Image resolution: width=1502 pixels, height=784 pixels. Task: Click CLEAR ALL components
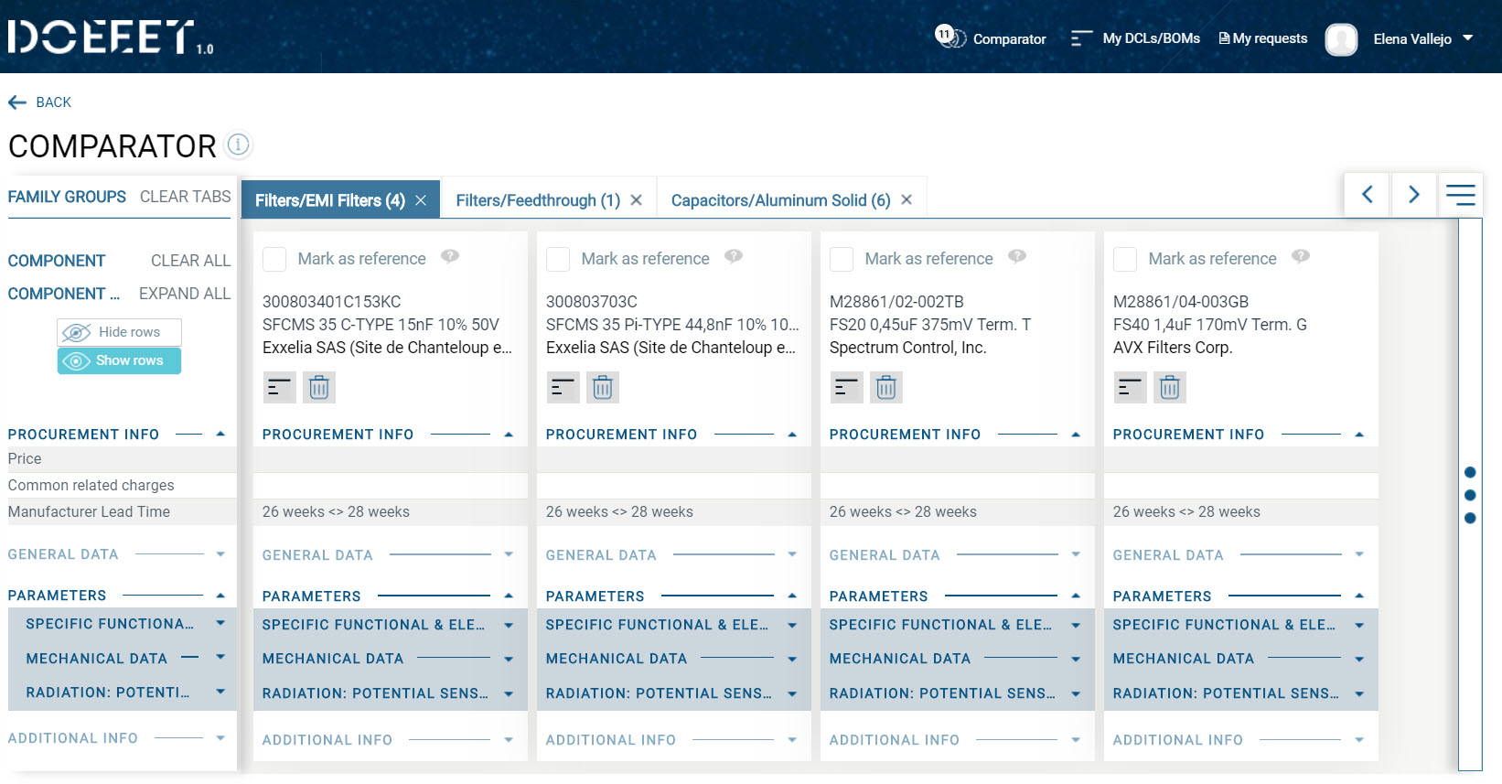pyautogui.click(x=190, y=261)
